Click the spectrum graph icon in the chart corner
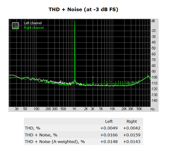 click(15, 26)
